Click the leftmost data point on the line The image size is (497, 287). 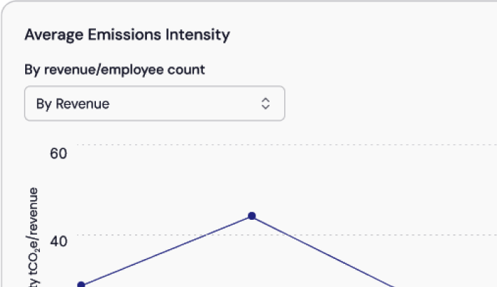point(81,285)
